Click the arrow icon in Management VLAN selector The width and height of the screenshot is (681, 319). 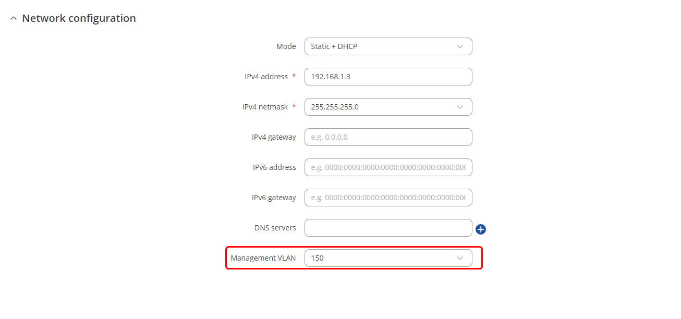pyautogui.click(x=460, y=258)
